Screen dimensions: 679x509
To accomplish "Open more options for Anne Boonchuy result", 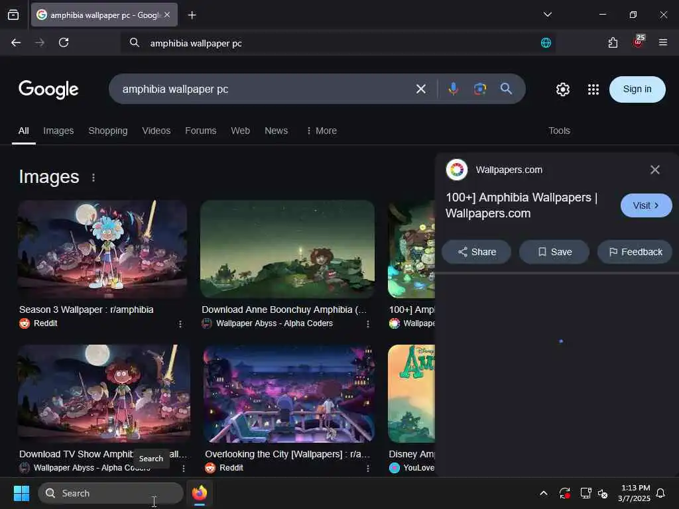I will [x=367, y=323].
